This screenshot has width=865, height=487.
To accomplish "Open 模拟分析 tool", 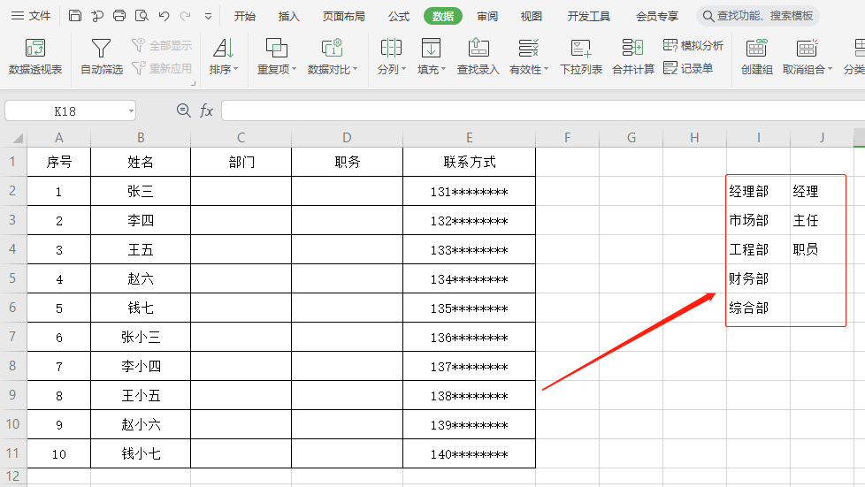I will 693,45.
